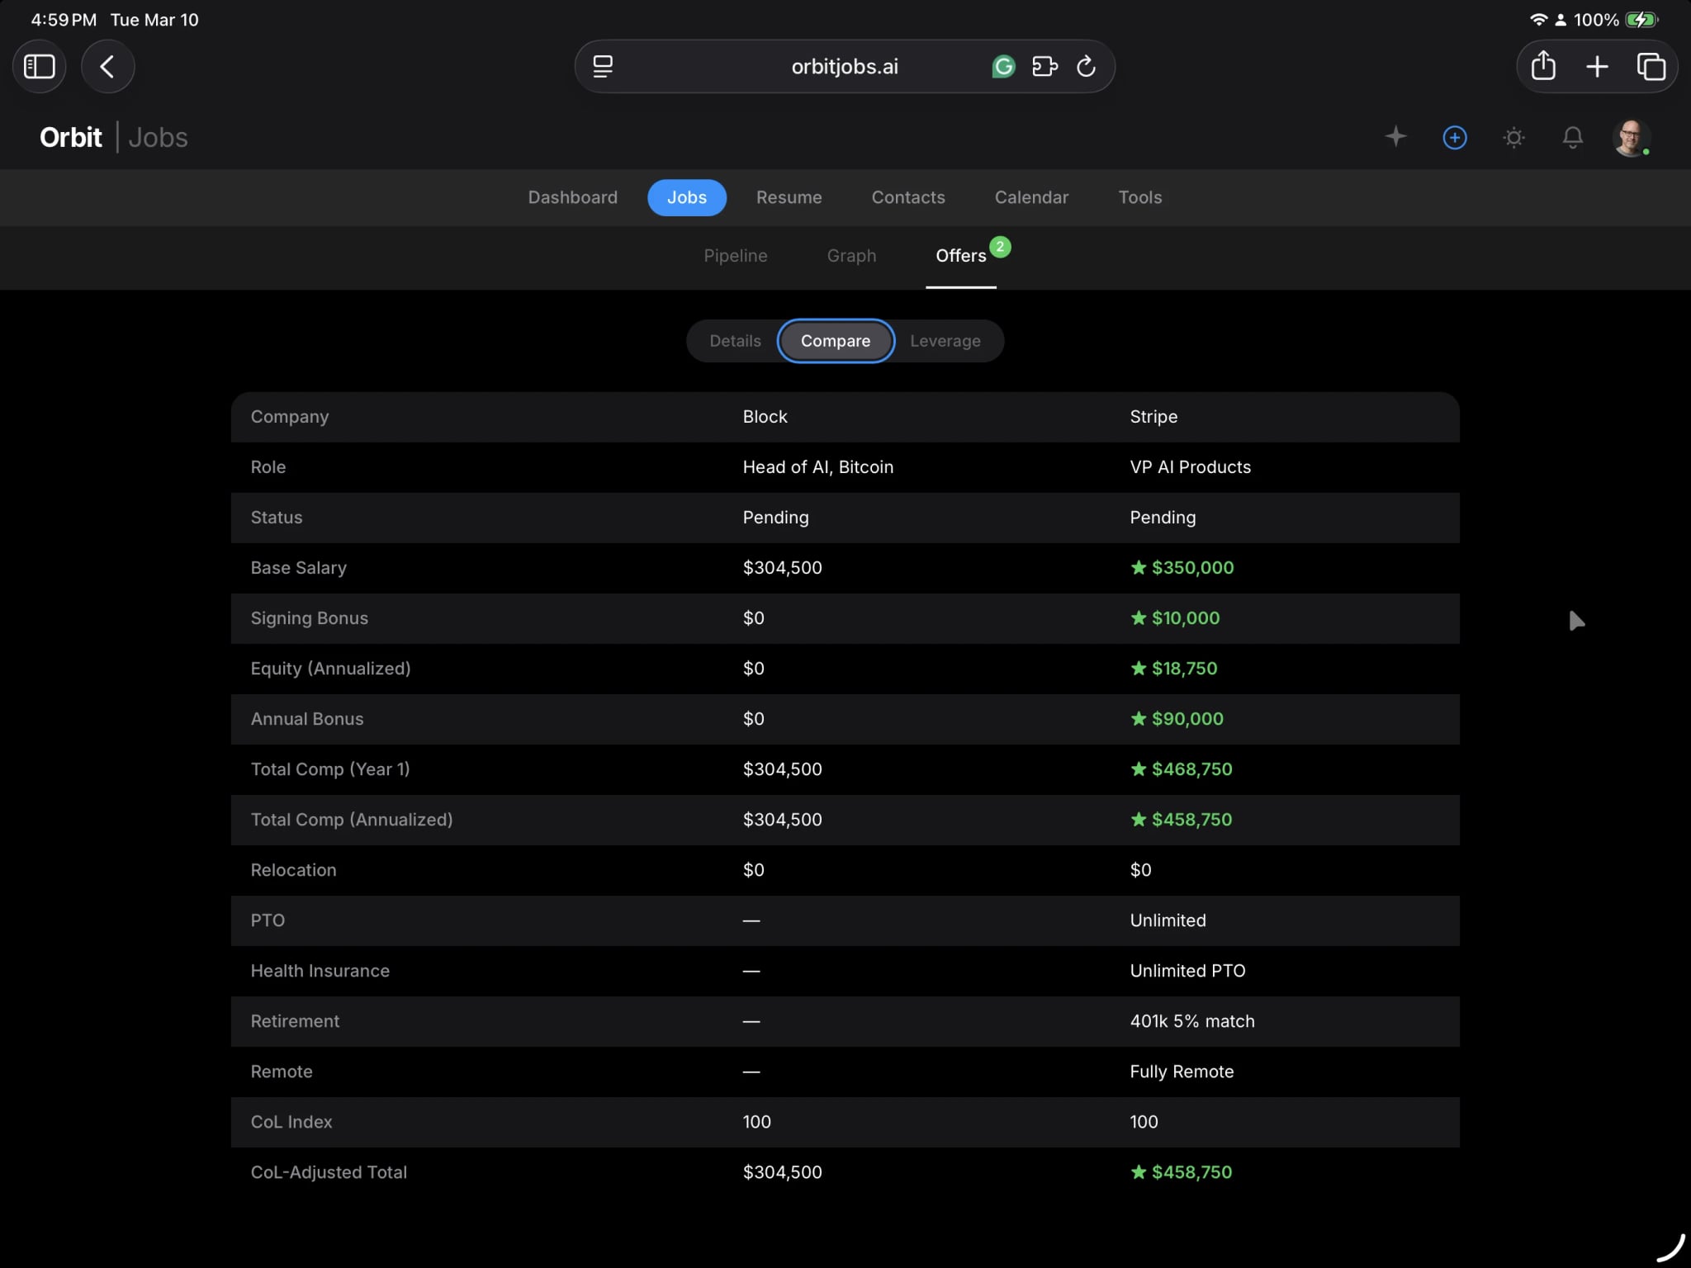
Task: Open the Grammarly extension icon
Action: click(1002, 66)
